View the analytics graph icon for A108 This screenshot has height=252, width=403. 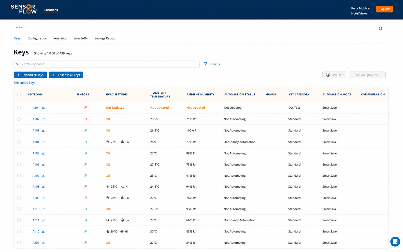coord(43,187)
